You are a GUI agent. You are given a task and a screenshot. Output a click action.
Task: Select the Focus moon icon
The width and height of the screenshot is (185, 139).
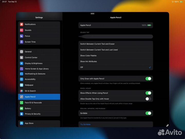coord(22,36)
